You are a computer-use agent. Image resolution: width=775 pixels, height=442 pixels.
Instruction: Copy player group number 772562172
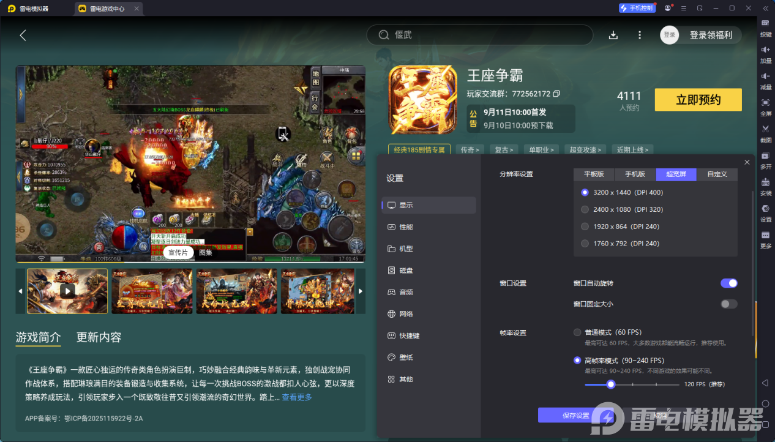click(556, 94)
